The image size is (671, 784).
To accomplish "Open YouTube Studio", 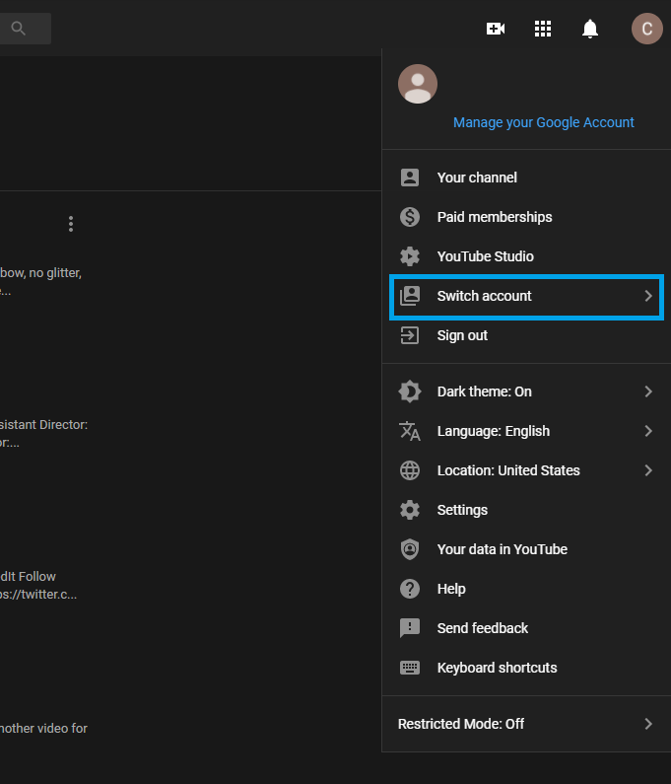I will (x=526, y=256).
